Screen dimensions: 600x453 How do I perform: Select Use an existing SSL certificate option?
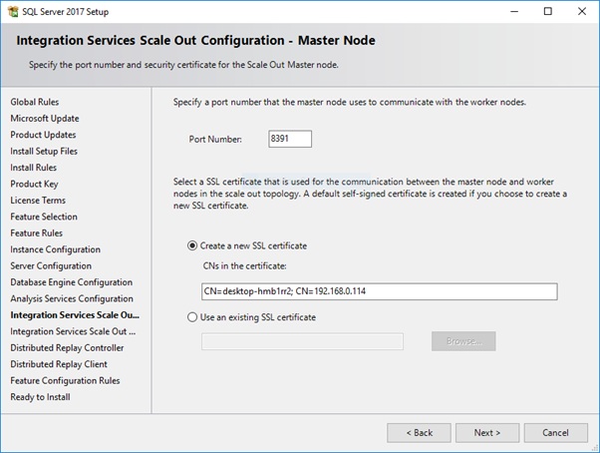tap(192, 317)
